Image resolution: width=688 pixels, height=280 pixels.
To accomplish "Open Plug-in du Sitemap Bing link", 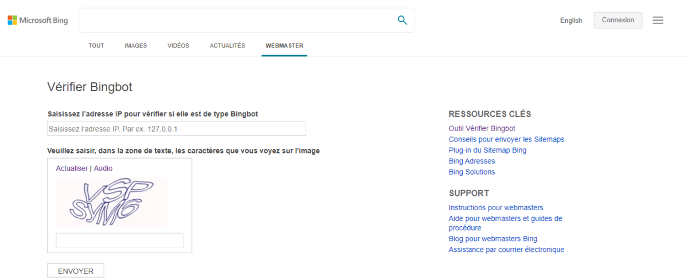I will (487, 150).
